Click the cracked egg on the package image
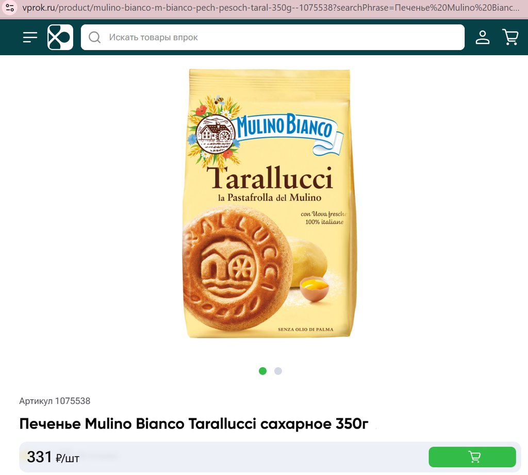 coord(314,288)
